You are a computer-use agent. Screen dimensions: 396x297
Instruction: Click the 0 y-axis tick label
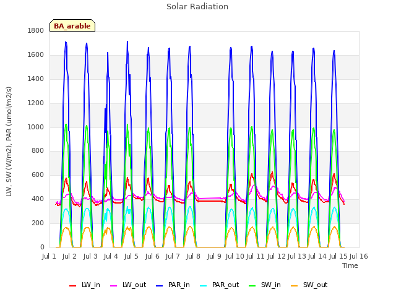click(x=42, y=247)
